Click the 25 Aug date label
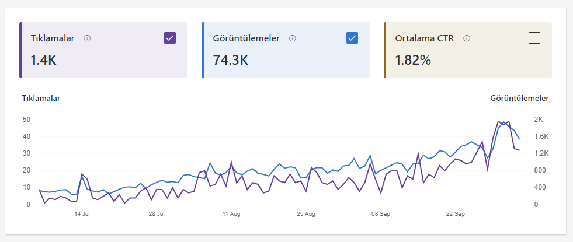Image resolution: width=573 pixels, height=242 pixels. point(306,214)
